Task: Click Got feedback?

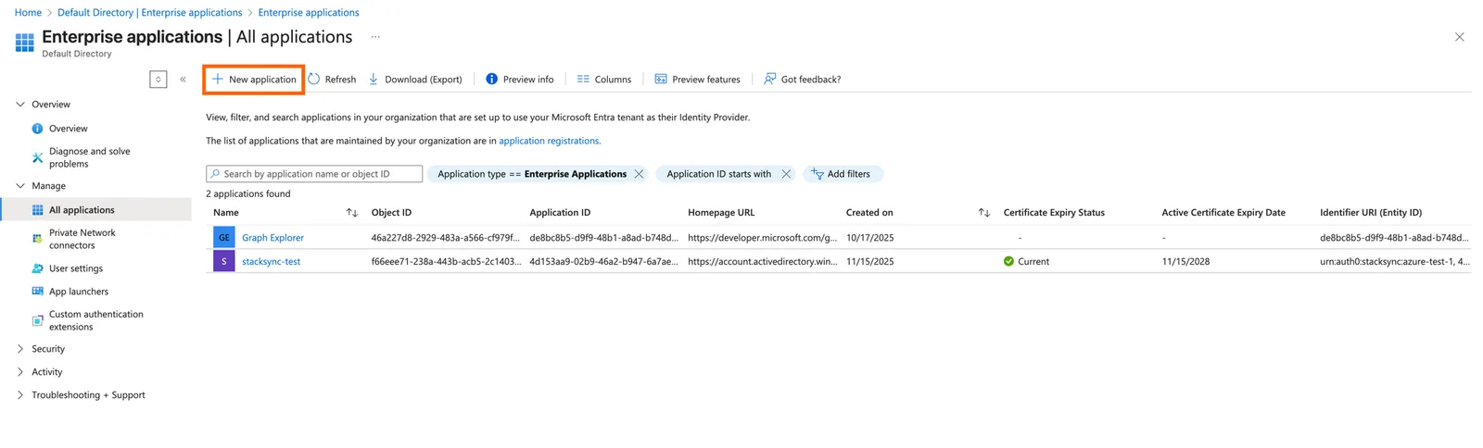Action: coord(803,80)
